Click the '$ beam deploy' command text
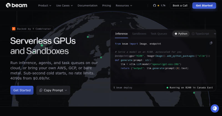Screen dimensions: 222x116 [123, 88]
